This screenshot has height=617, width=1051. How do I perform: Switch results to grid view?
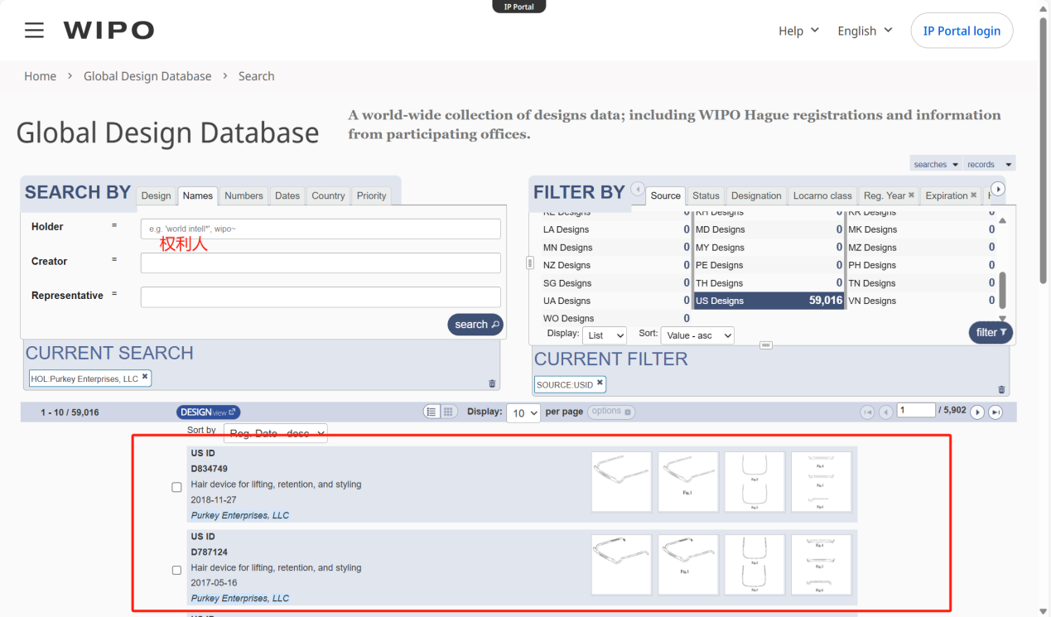point(448,412)
